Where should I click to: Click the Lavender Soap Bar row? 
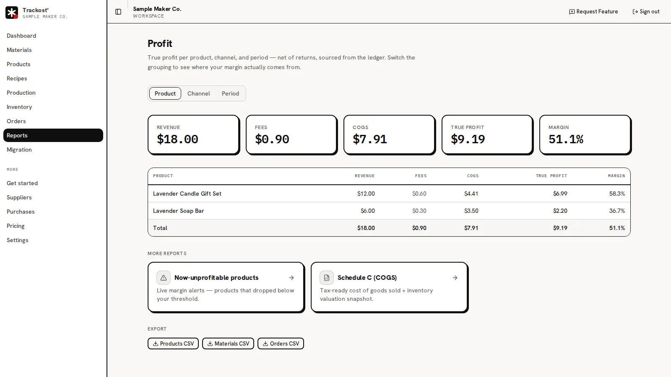click(x=389, y=211)
